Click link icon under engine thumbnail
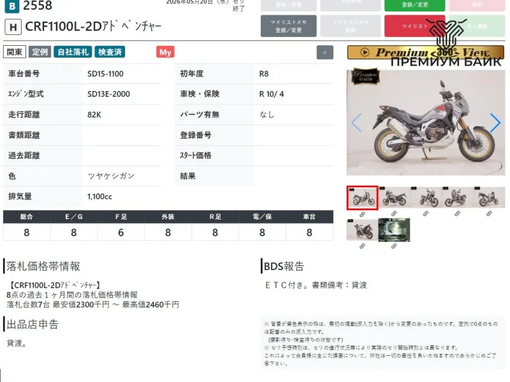The width and height of the screenshot is (510, 382). click(x=394, y=246)
